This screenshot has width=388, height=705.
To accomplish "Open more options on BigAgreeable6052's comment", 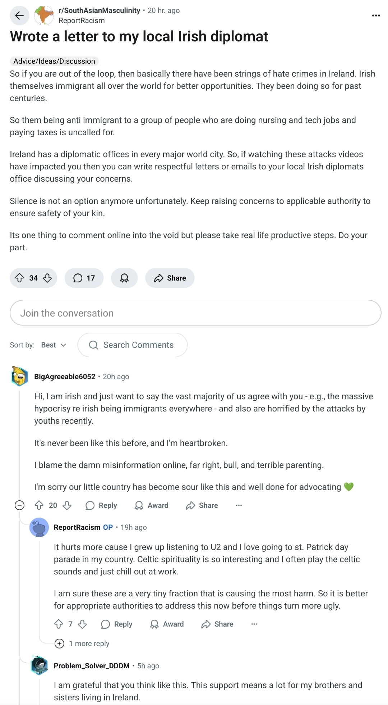I will pyautogui.click(x=239, y=505).
